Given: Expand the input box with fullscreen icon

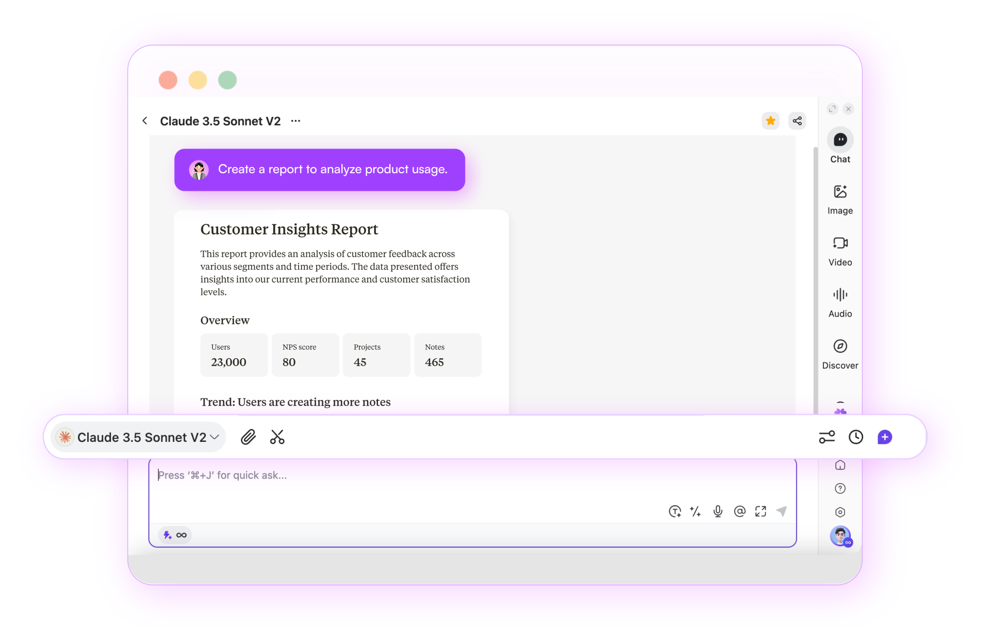Looking at the screenshot, I should click(x=761, y=511).
